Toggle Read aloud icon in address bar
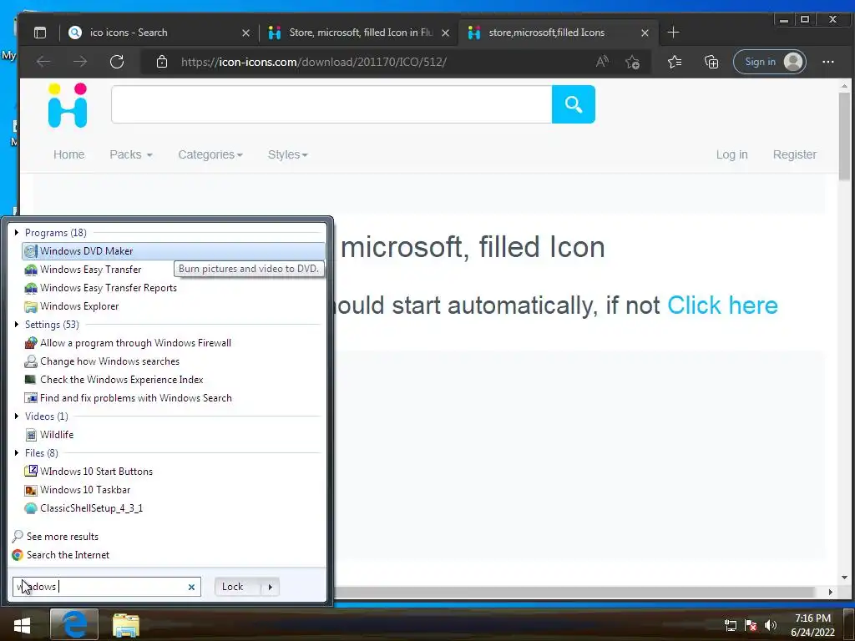Viewport: 855px width, 641px height. (602, 62)
